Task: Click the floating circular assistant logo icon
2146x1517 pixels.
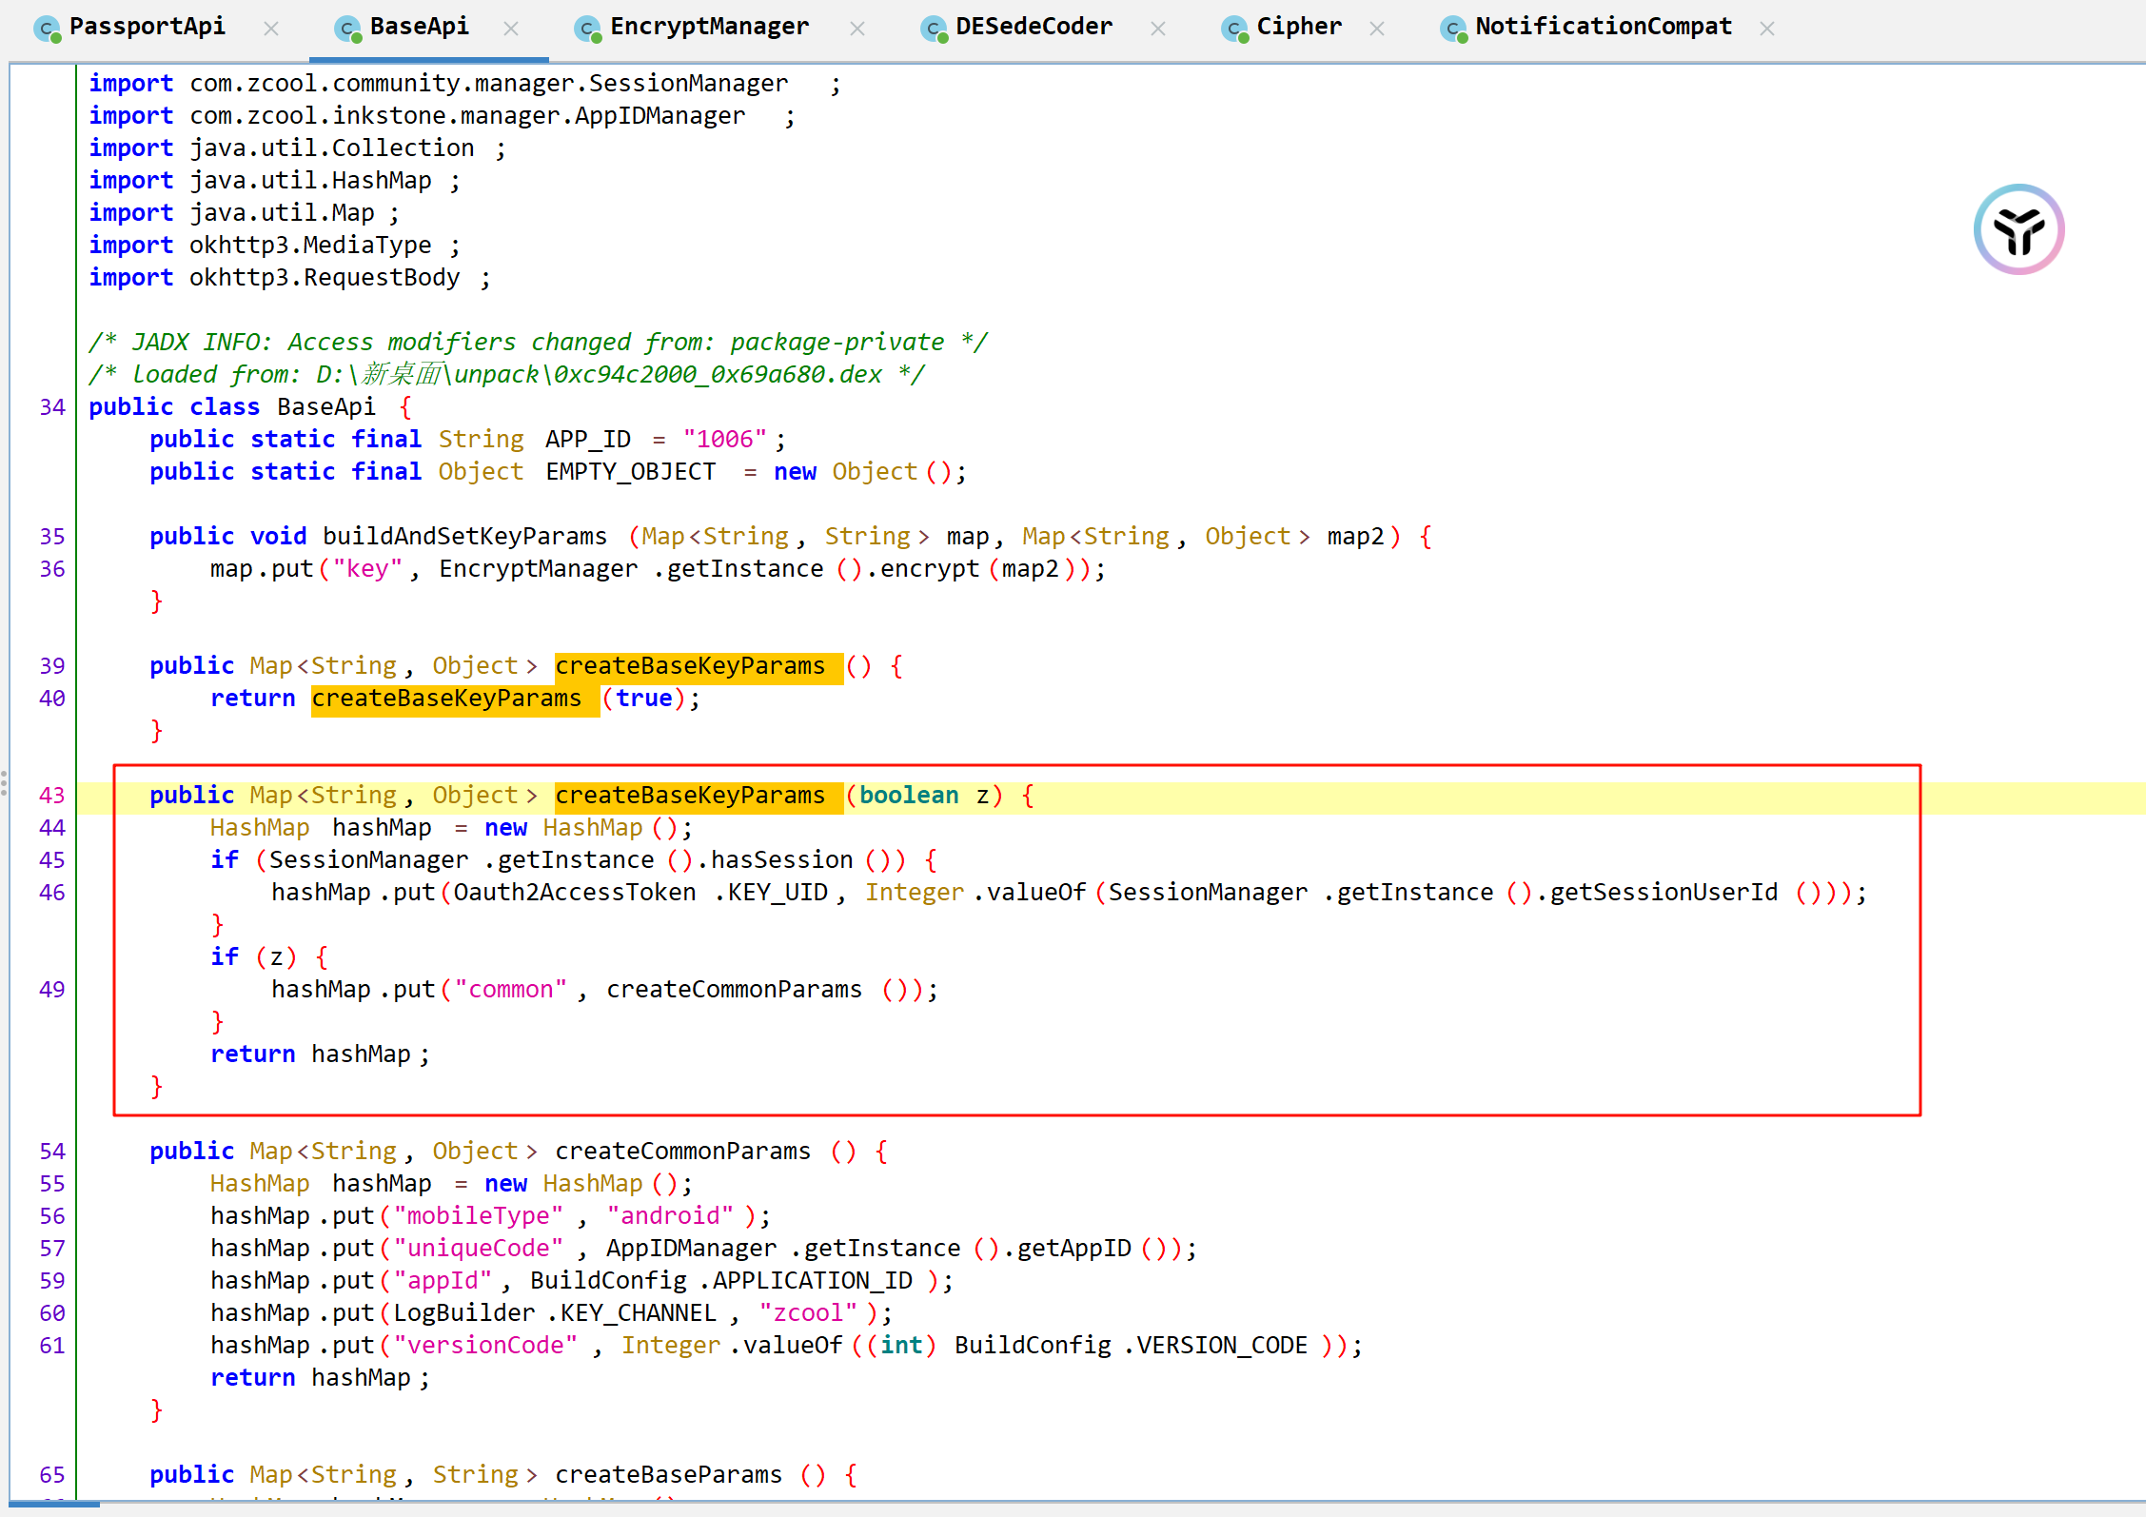Action: pos(2018,229)
